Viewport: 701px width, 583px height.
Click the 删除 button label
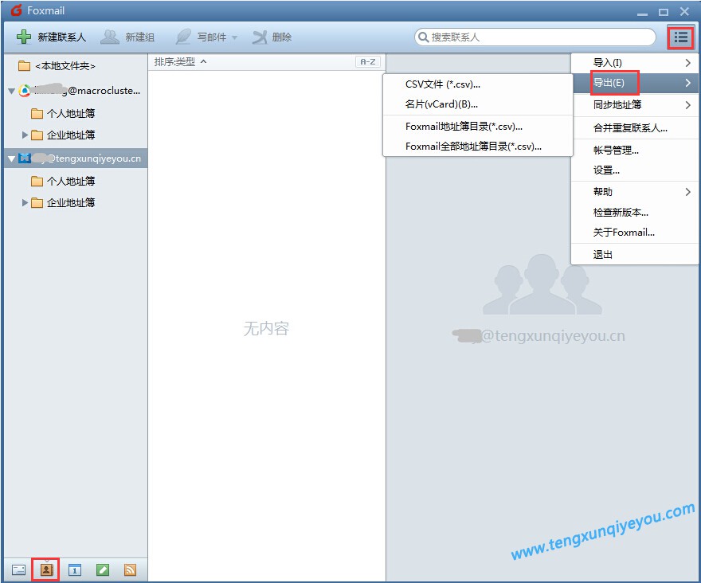click(x=282, y=37)
